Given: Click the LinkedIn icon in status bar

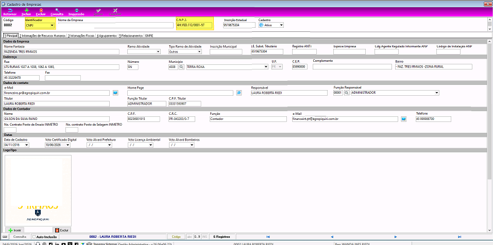Looking at the screenshot, I should coord(58,244).
